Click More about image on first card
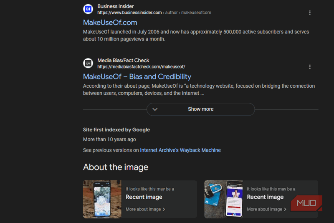The image size is (334, 223). click(143, 209)
